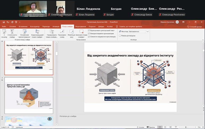Click the 'Університет 1.0/2.0' label on slide
Viewport: 205px width, 129px height.
(x=107, y=90)
